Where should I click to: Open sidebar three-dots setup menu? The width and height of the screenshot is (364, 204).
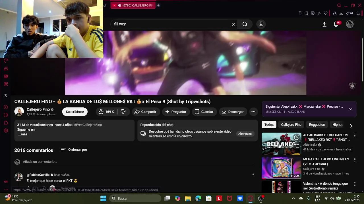click(x=6, y=189)
